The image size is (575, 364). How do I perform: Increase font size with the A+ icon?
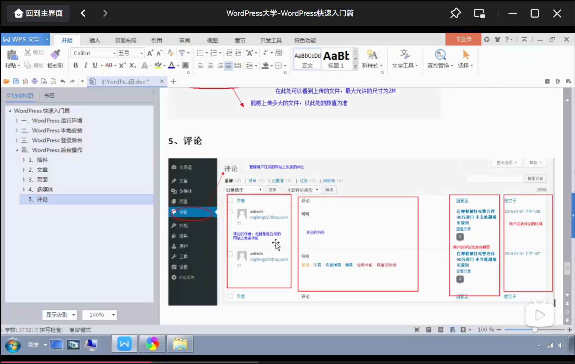pos(150,53)
